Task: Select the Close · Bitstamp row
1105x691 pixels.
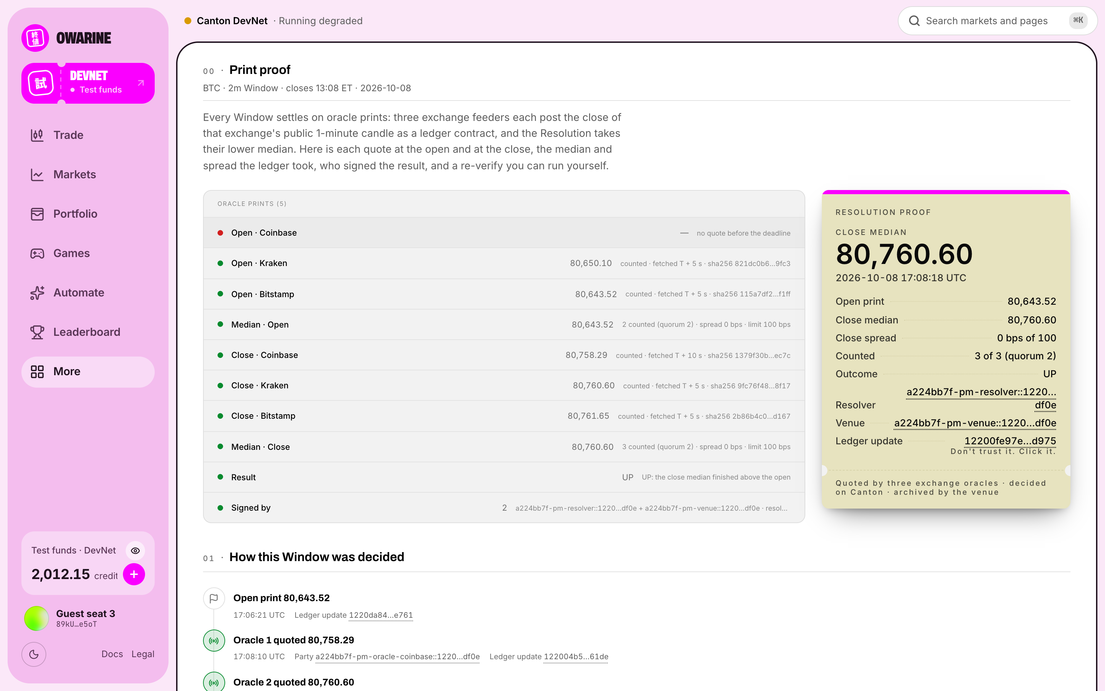Action: point(504,416)
